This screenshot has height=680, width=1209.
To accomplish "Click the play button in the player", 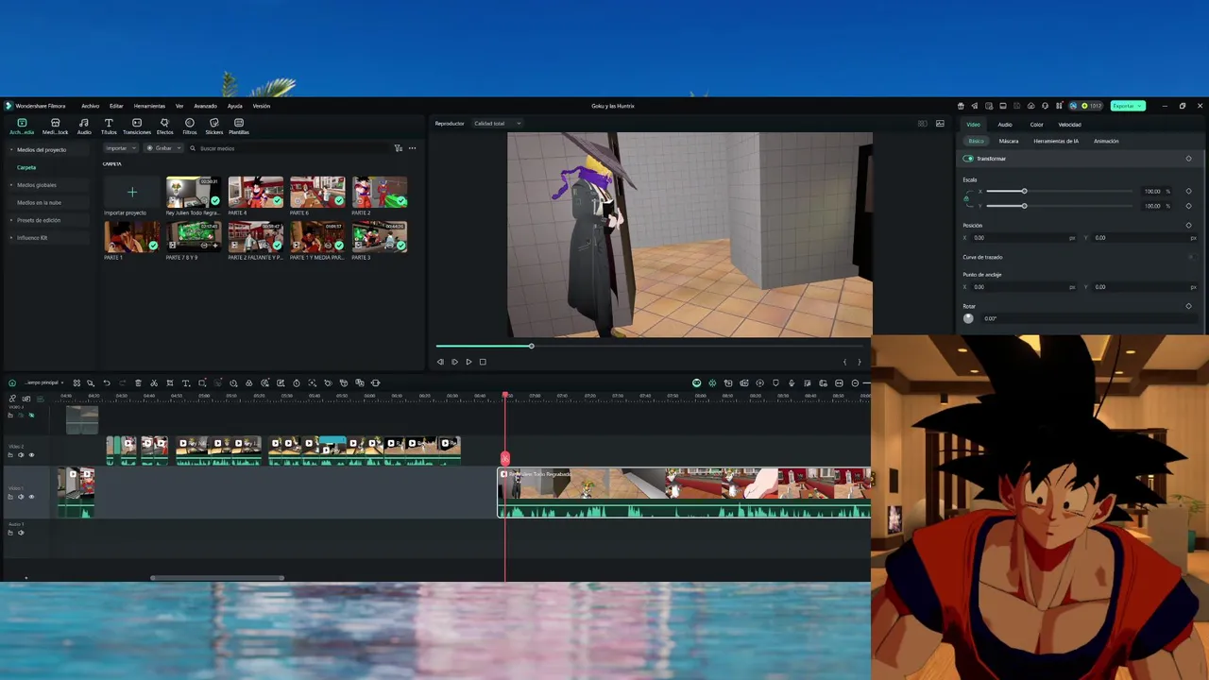I will [468, 362].
